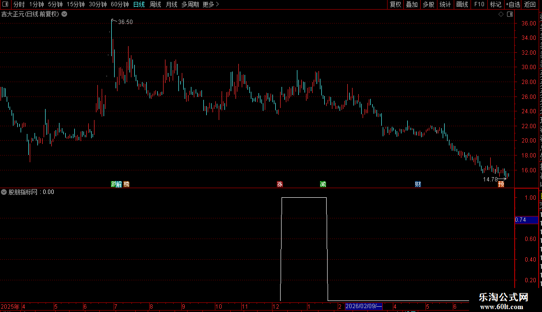The height and width of the screenshot is (312, 542).
Task: Click the 2025年 label on time axis
Action: (x=10, y=306)
